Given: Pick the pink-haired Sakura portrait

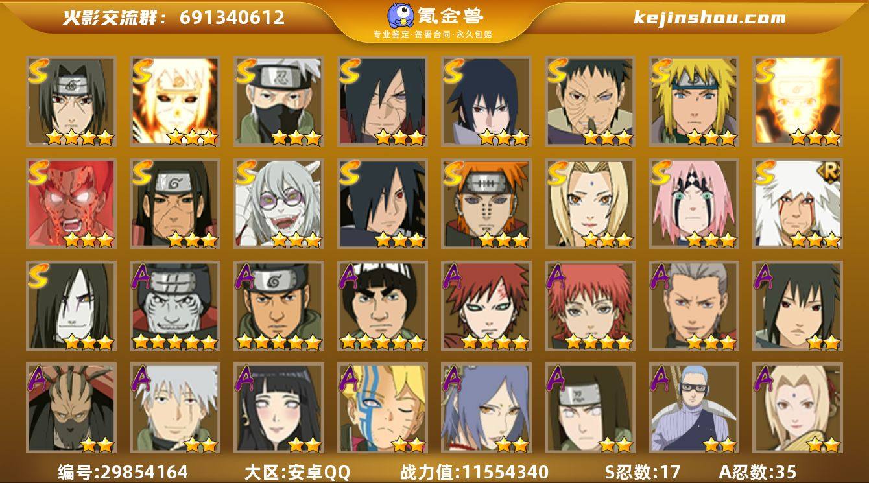Looking at the screenshot, I should pyautogui.click(x=693, y=204).
